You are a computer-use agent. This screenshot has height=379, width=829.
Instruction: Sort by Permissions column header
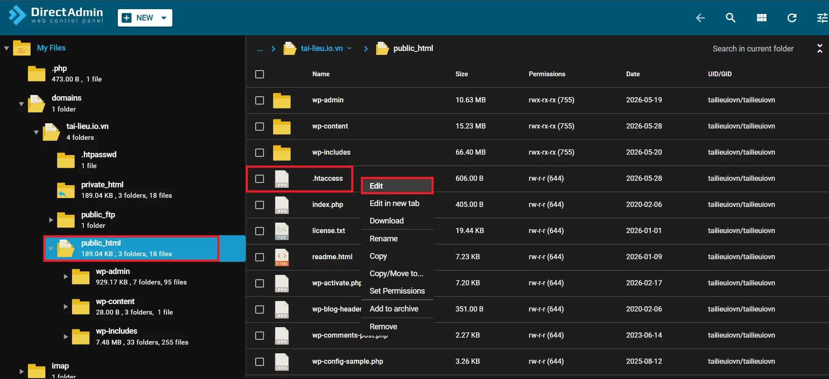coord(547,74)
